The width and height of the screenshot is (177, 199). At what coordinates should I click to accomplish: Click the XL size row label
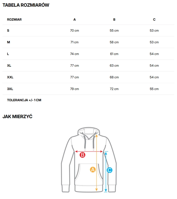pyautogui.click(x=9, y=66)
